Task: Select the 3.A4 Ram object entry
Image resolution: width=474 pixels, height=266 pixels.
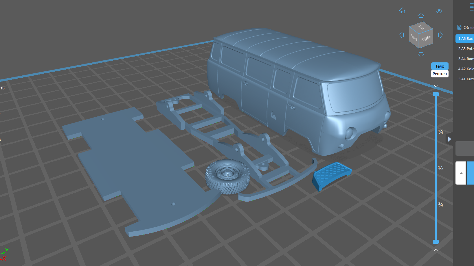Action: (465, 59)
